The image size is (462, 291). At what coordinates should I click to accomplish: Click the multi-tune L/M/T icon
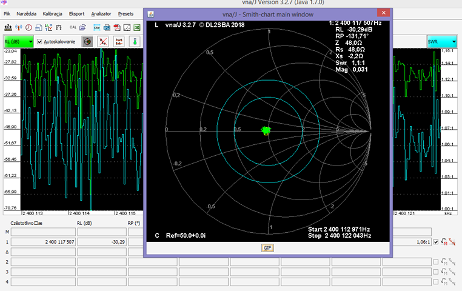pyautogui.click(x=49, y=28)
